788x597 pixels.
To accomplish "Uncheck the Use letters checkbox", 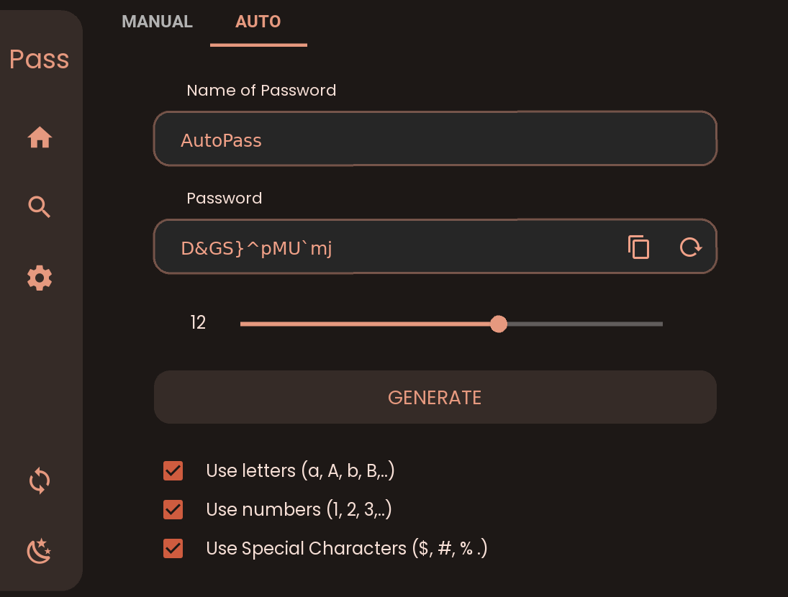I will [173, 471].
